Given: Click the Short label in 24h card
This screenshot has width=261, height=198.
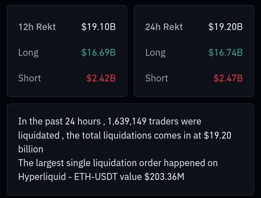Looking at the screenshot, I should 157,78.
